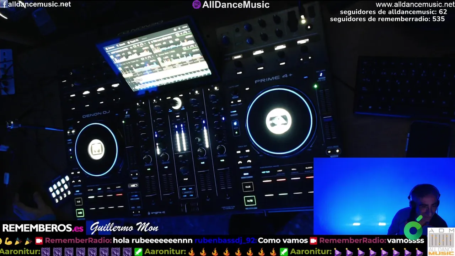Click camera badge before 'RememberRadio: hola'
This screenshot has width=455, height=256.
pyautogui.click(x=39, y=241)
